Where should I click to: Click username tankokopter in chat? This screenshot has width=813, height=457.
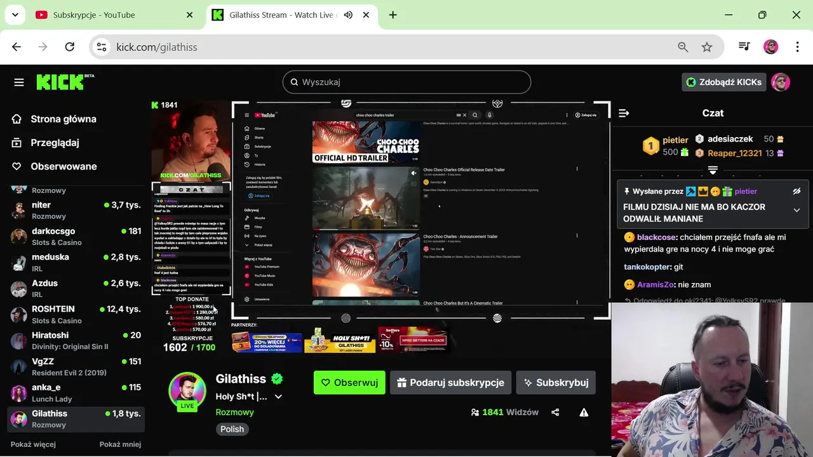point(647,267)
